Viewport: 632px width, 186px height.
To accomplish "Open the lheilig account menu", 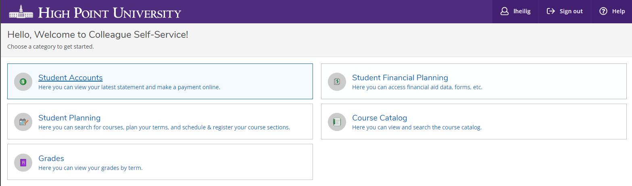I will click(515, 11).
